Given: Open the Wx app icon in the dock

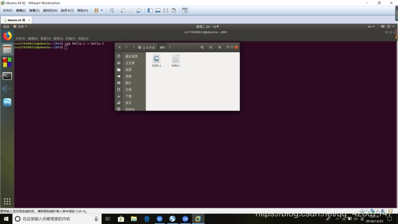Looking at the screenshot, I should click(7, 102).
